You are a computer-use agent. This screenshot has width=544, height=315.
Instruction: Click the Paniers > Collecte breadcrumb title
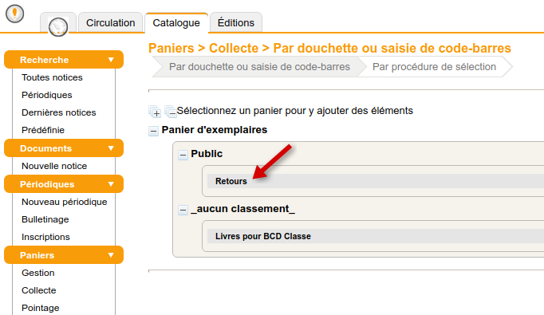click(x=329, y=48)
